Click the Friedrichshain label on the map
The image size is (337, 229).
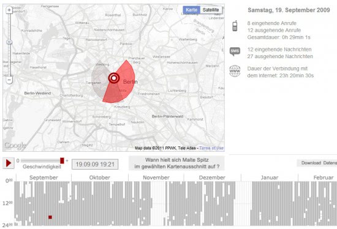coord(149,94)
